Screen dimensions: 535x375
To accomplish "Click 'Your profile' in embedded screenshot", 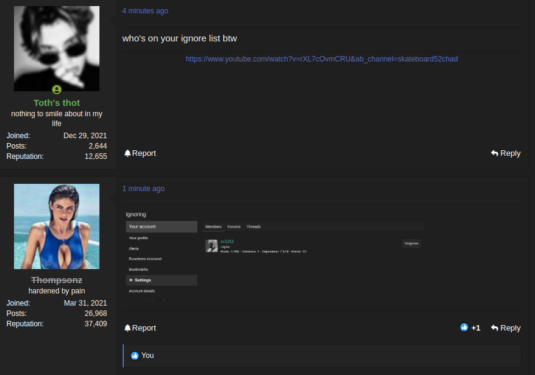I will (138, 238).
